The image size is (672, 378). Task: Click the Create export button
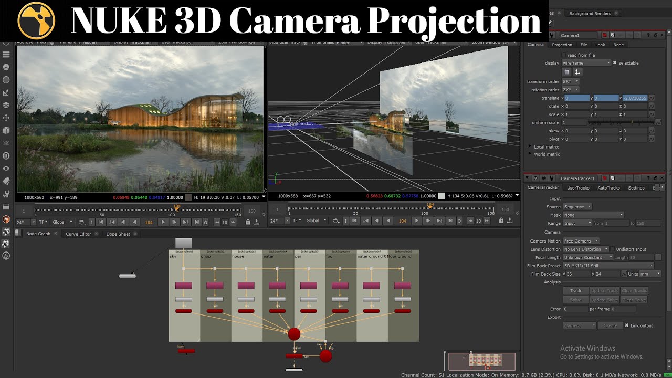611,325
